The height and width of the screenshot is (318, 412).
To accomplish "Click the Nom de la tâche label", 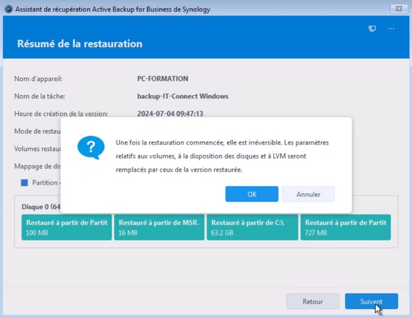I will coord(39,96).
